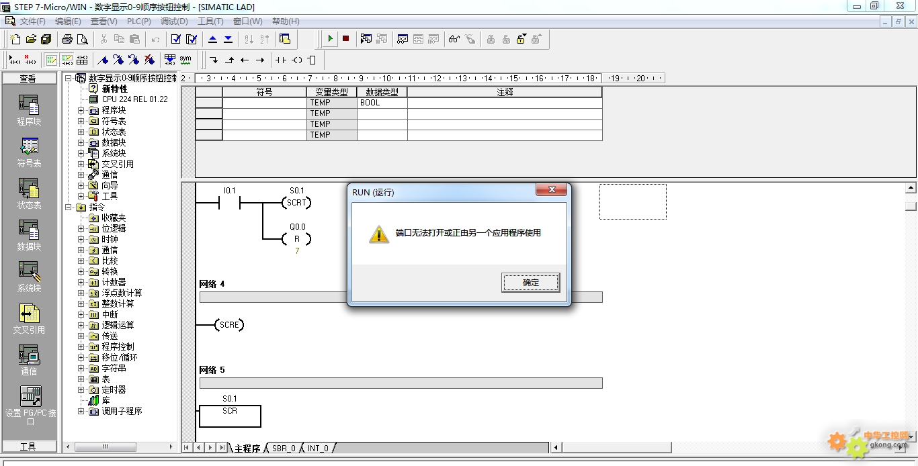The height and width of the screenshot is (466, 918).
Task: Expand the 计数器 instruction folder
Action: pos(81,282)
